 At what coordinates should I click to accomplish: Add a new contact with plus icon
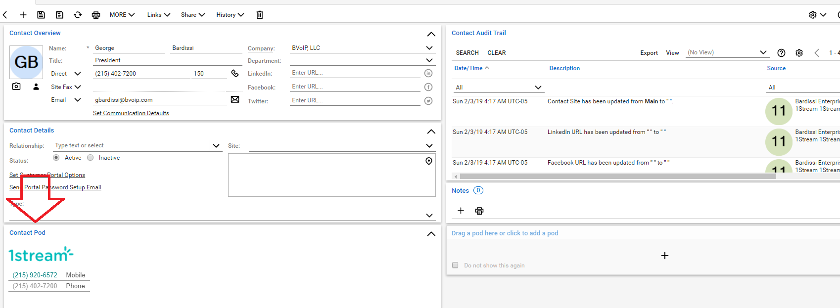23,15
